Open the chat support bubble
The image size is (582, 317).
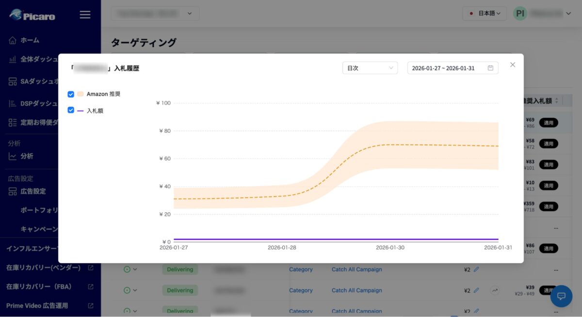click(x=561, y=296)
